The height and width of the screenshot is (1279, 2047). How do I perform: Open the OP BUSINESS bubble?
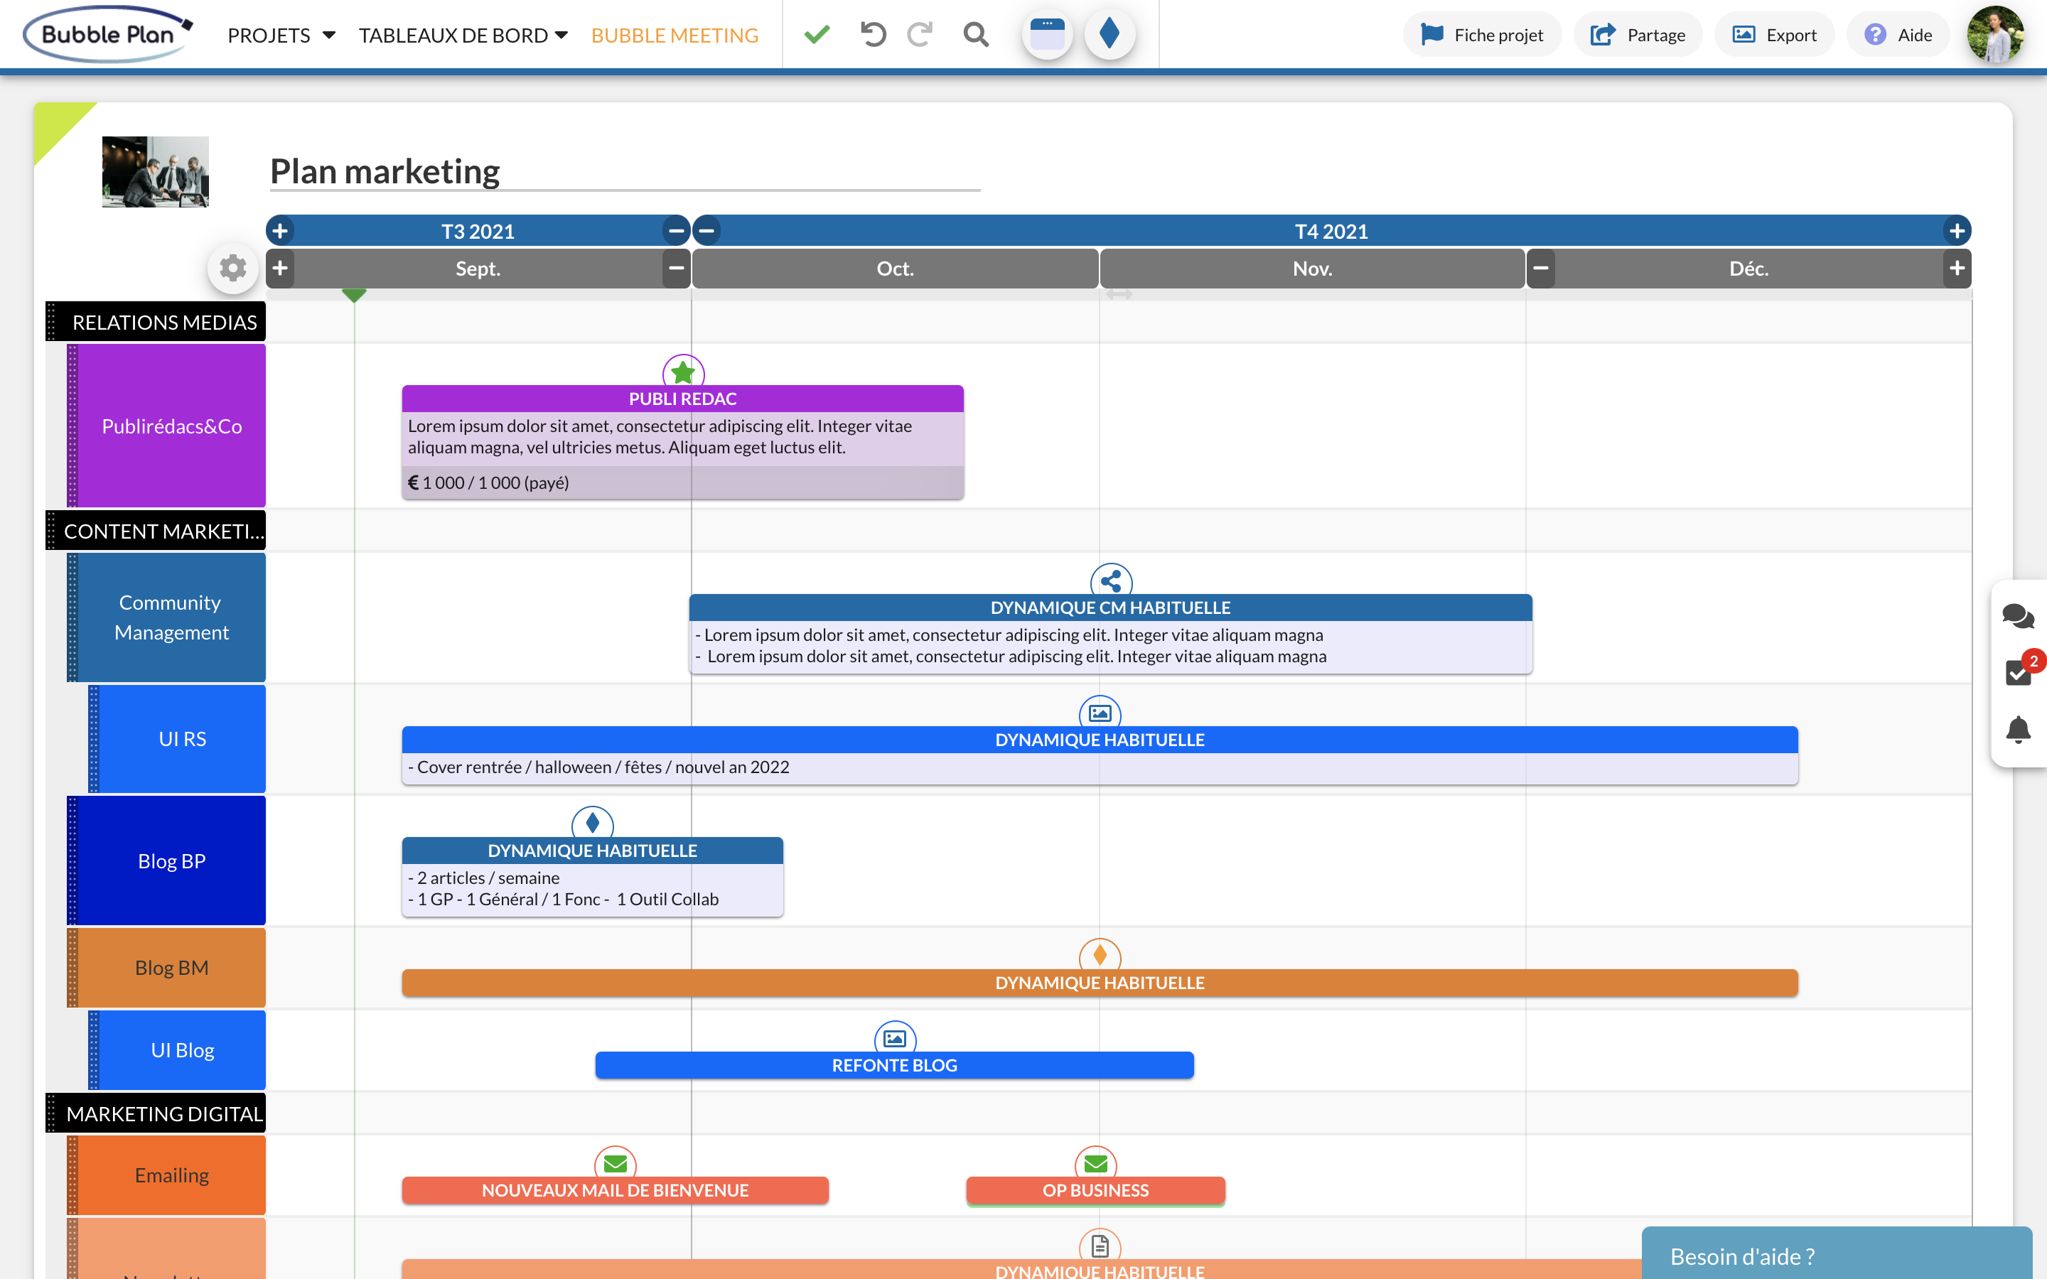pos(1095,1190)
